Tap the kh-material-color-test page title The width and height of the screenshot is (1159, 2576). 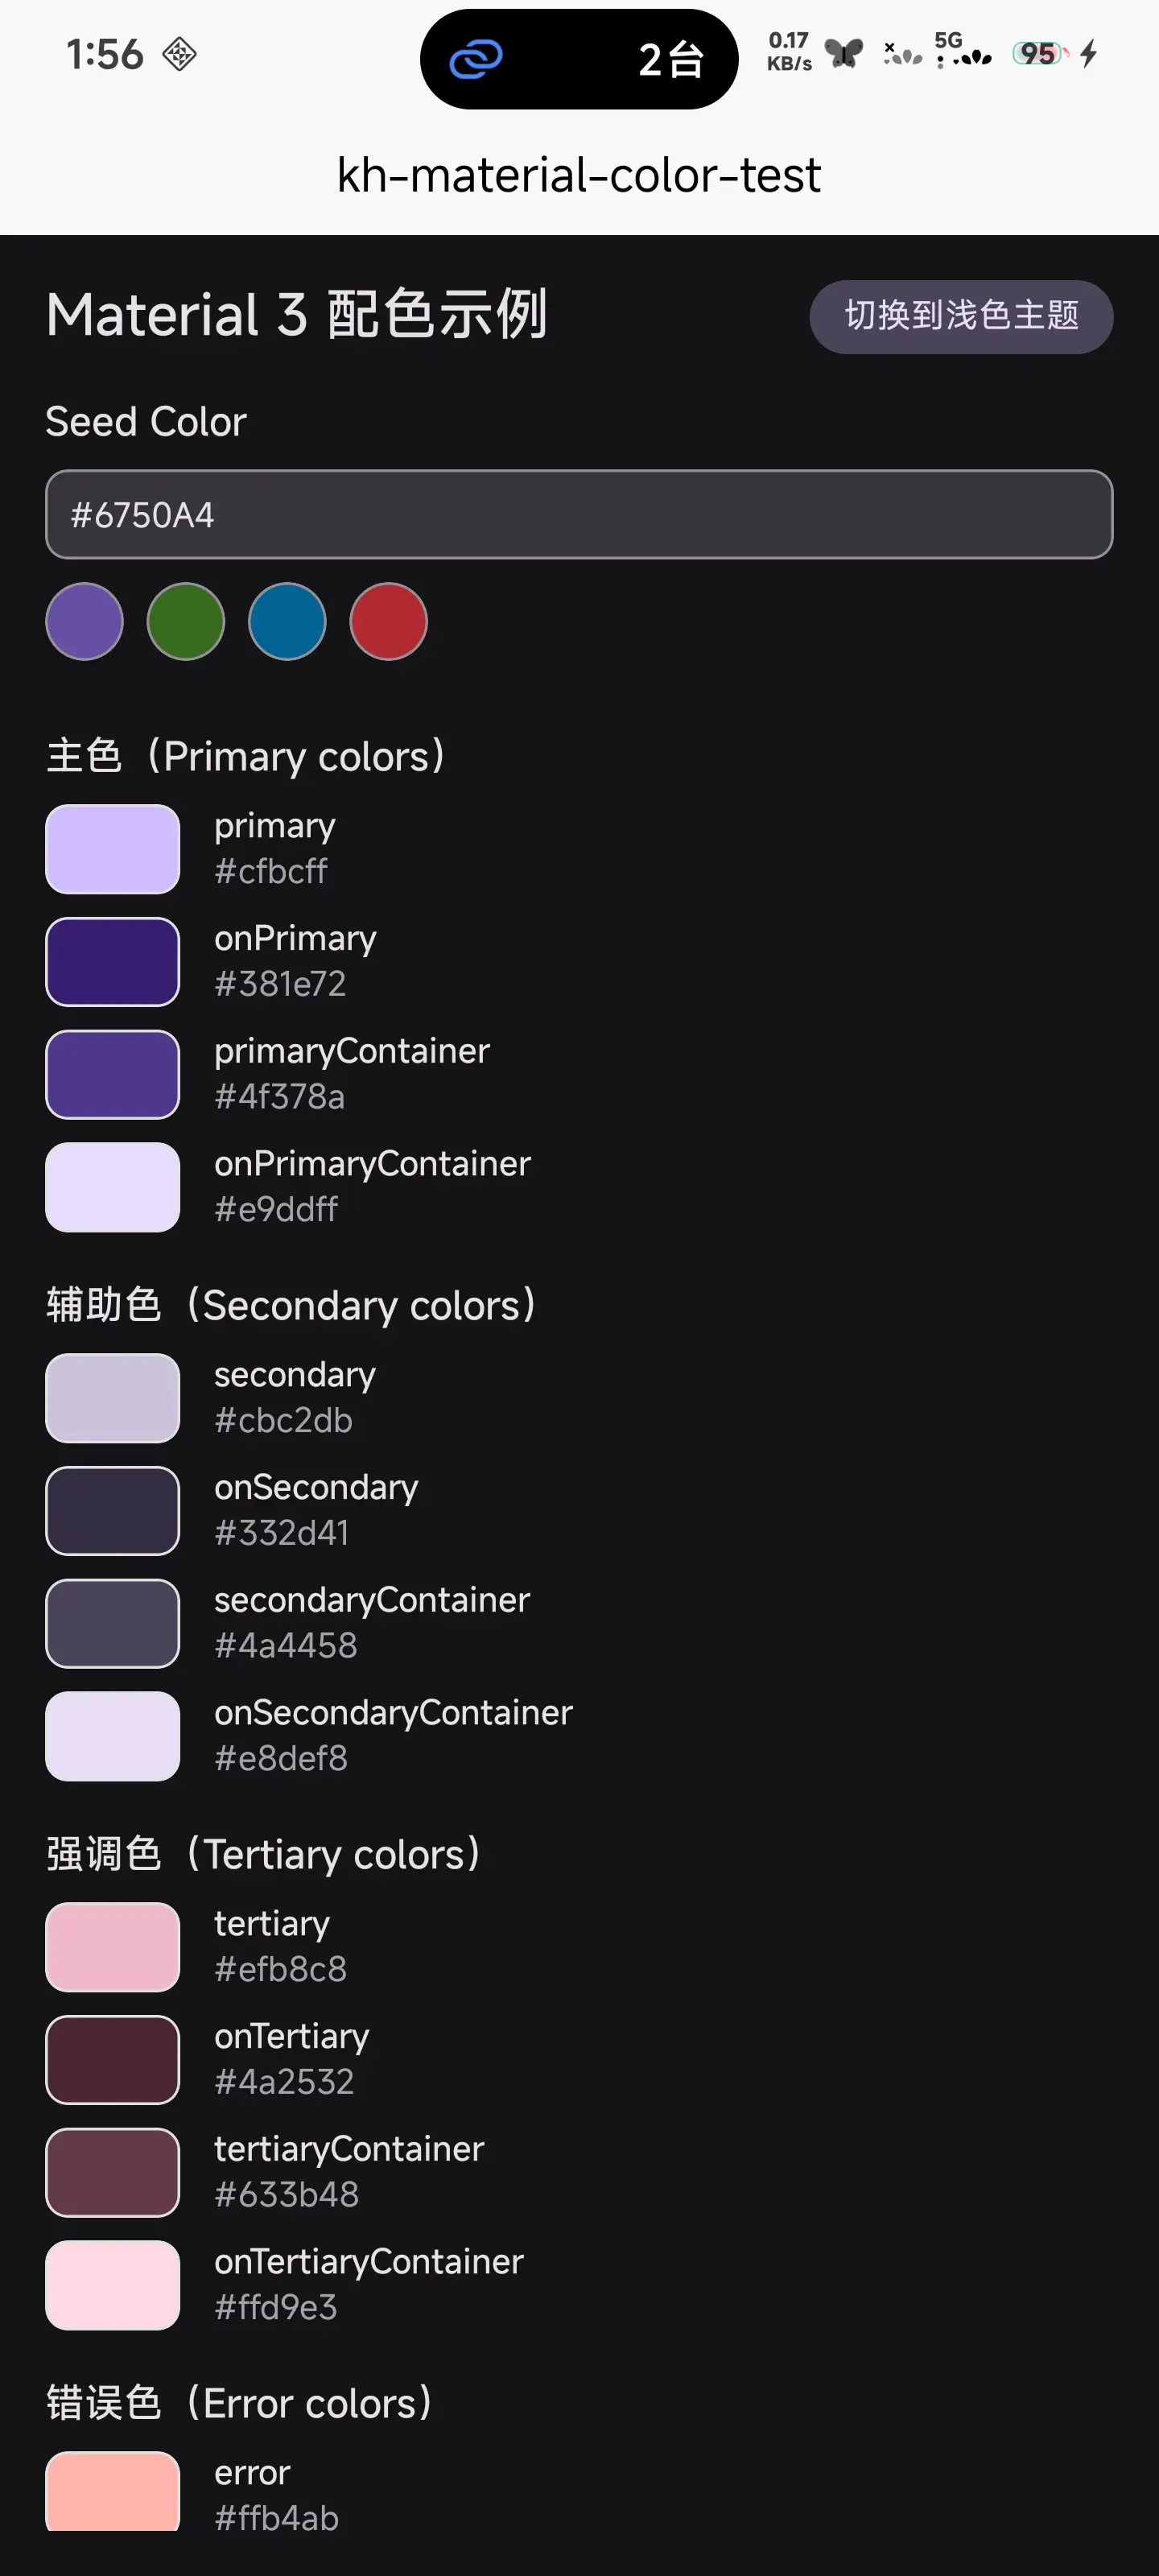click(579, 176)
